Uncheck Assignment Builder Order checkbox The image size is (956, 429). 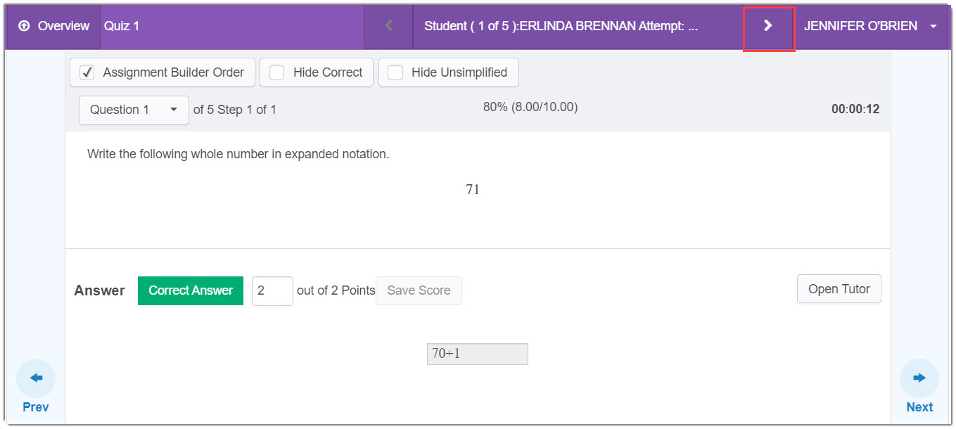[x=87, y=72]
